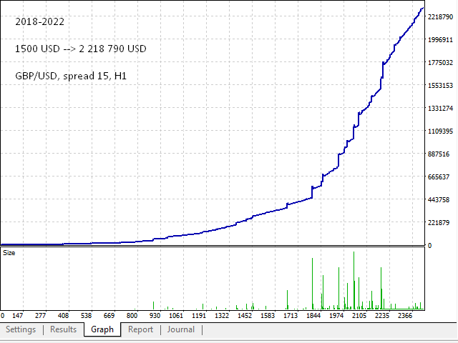Click trade number 1844 on horizontal axis
This screenshot has height=343, width=458.
[313, 315]
